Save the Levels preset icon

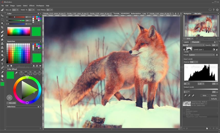(x=217, y=55)
